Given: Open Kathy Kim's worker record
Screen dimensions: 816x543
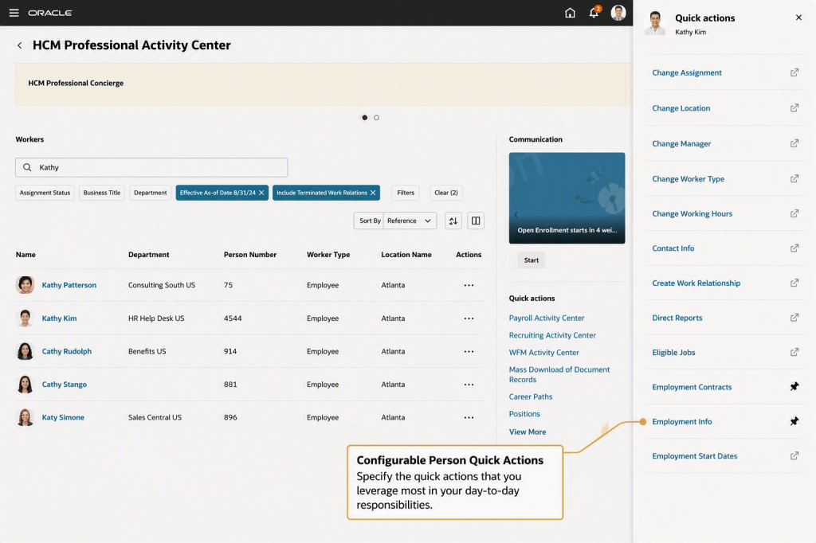Looking at the screenshot, I should (59, 318).
